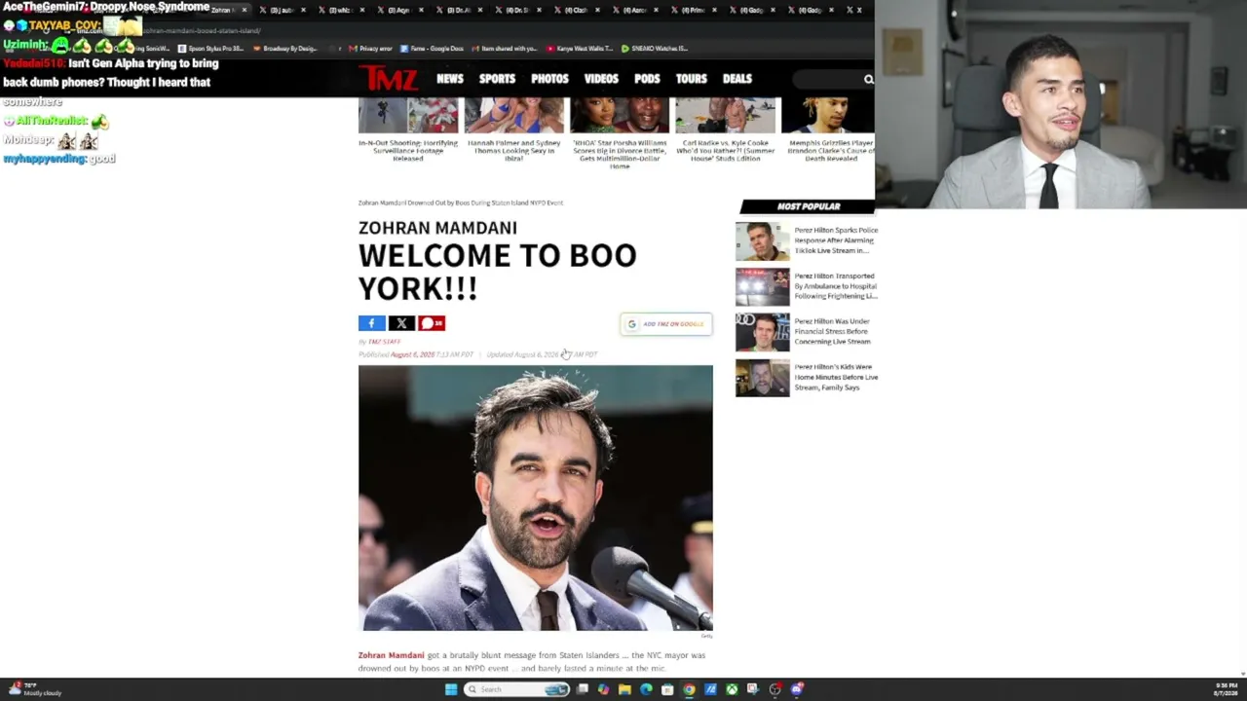Click the taskbar clock and date
Screen dimensions: 1247x701
[1227, 689]
